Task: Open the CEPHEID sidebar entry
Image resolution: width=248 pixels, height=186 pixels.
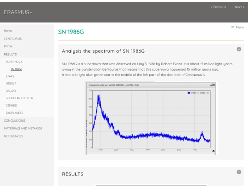Action: pyautogui.click(x=11, y=106)
